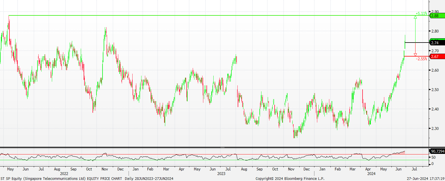Click the 2022 year label on time axis

64,173
